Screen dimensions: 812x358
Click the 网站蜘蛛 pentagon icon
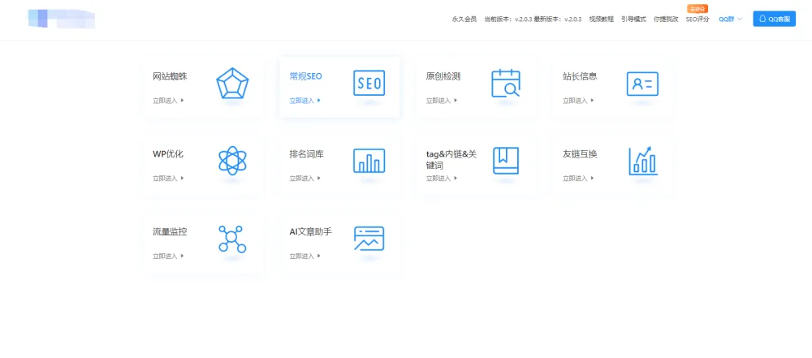pyautogui.click(x=232, y=84)
